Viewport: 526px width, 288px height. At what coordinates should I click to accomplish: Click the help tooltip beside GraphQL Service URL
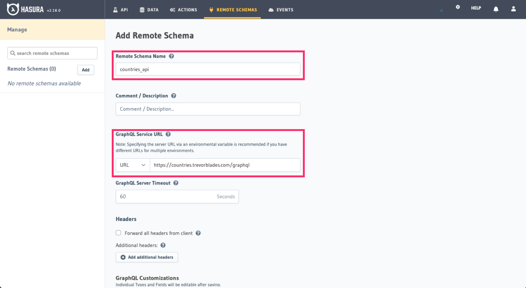[x=168, y=134]
